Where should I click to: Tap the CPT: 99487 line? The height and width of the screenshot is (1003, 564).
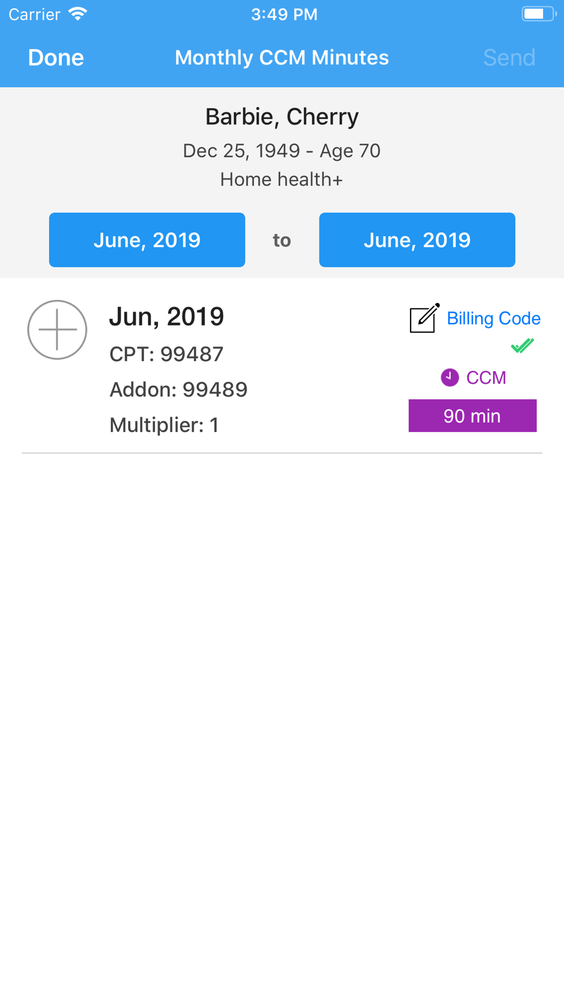coord(166,354)
